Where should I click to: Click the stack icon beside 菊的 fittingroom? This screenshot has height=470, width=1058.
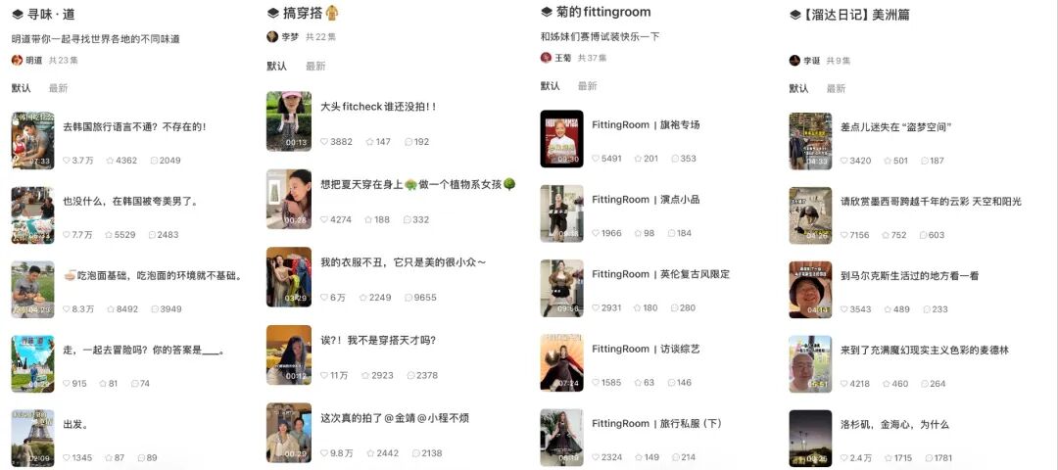(x=547, y=12)
